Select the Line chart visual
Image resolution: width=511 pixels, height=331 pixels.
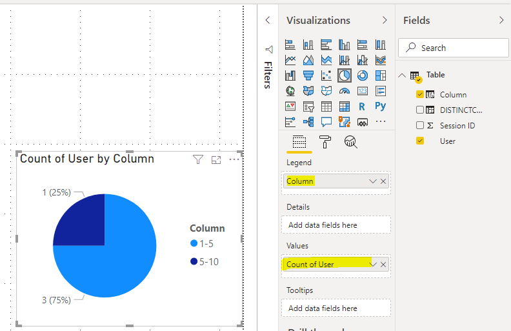coord(290,60)
